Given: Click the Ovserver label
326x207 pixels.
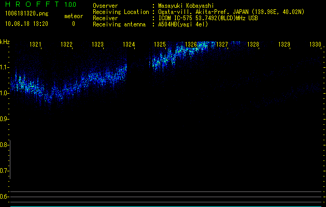Looking at the screenshot, I should tap(105, 6).
